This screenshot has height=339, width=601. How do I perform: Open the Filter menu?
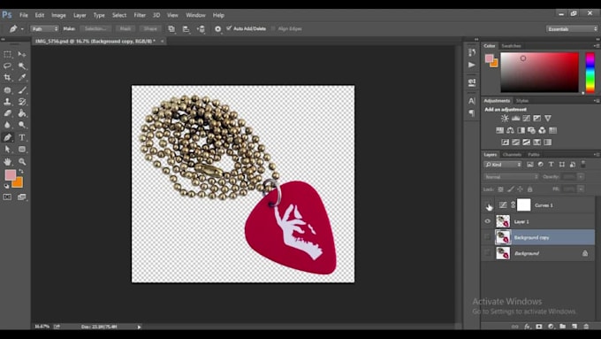pyautogui.click(x=140, y=15)
